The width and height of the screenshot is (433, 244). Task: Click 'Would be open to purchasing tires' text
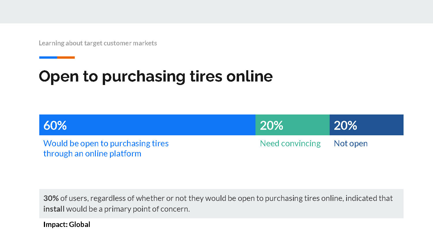click(x=106, y=143)
